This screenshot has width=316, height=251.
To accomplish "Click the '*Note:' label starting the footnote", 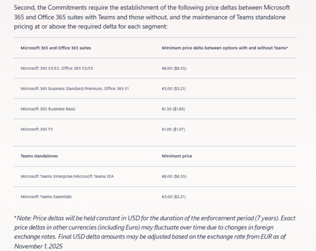I will tap(23, 218).
